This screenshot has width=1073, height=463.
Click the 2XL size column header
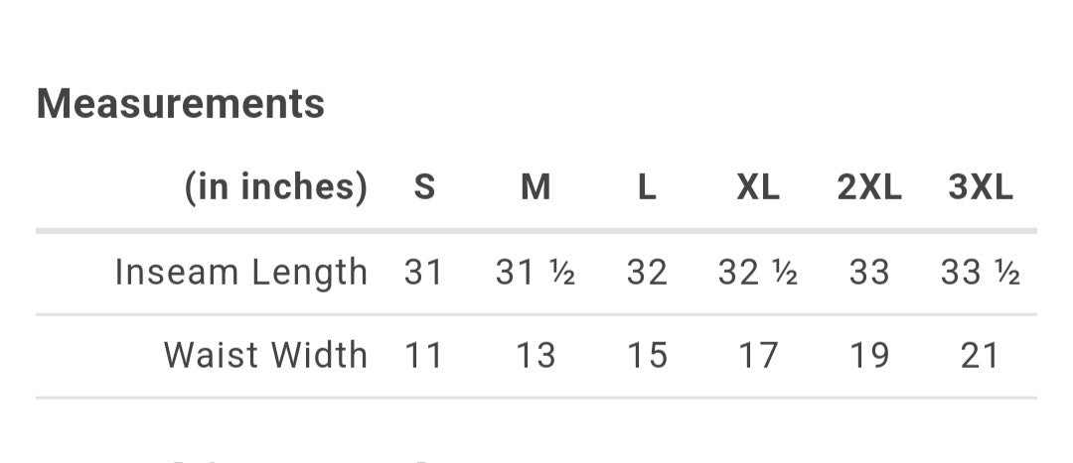[x=869, y=187]
